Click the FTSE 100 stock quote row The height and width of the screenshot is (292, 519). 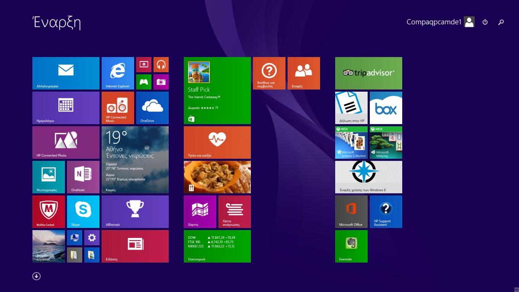pos(211,242)
